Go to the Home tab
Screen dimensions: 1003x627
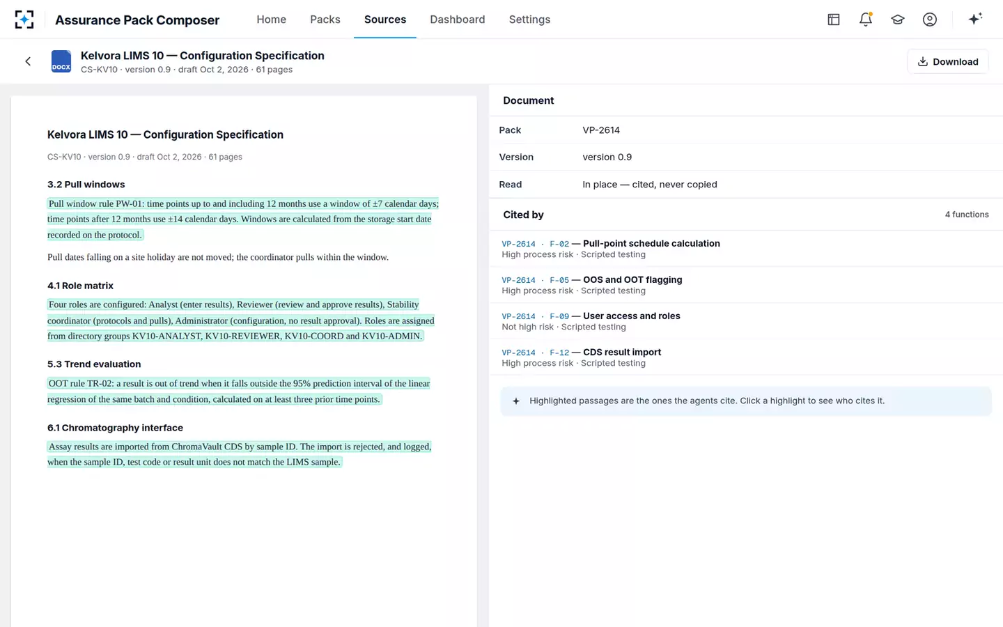pyautogui.click(x=271, y=20)
